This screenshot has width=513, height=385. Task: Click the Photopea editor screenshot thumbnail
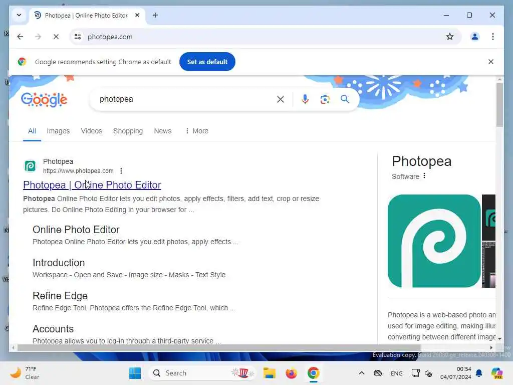tap(488, 265)
